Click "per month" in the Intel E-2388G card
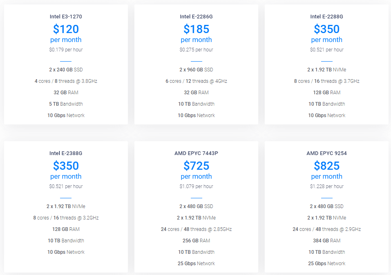 [66, 176]
